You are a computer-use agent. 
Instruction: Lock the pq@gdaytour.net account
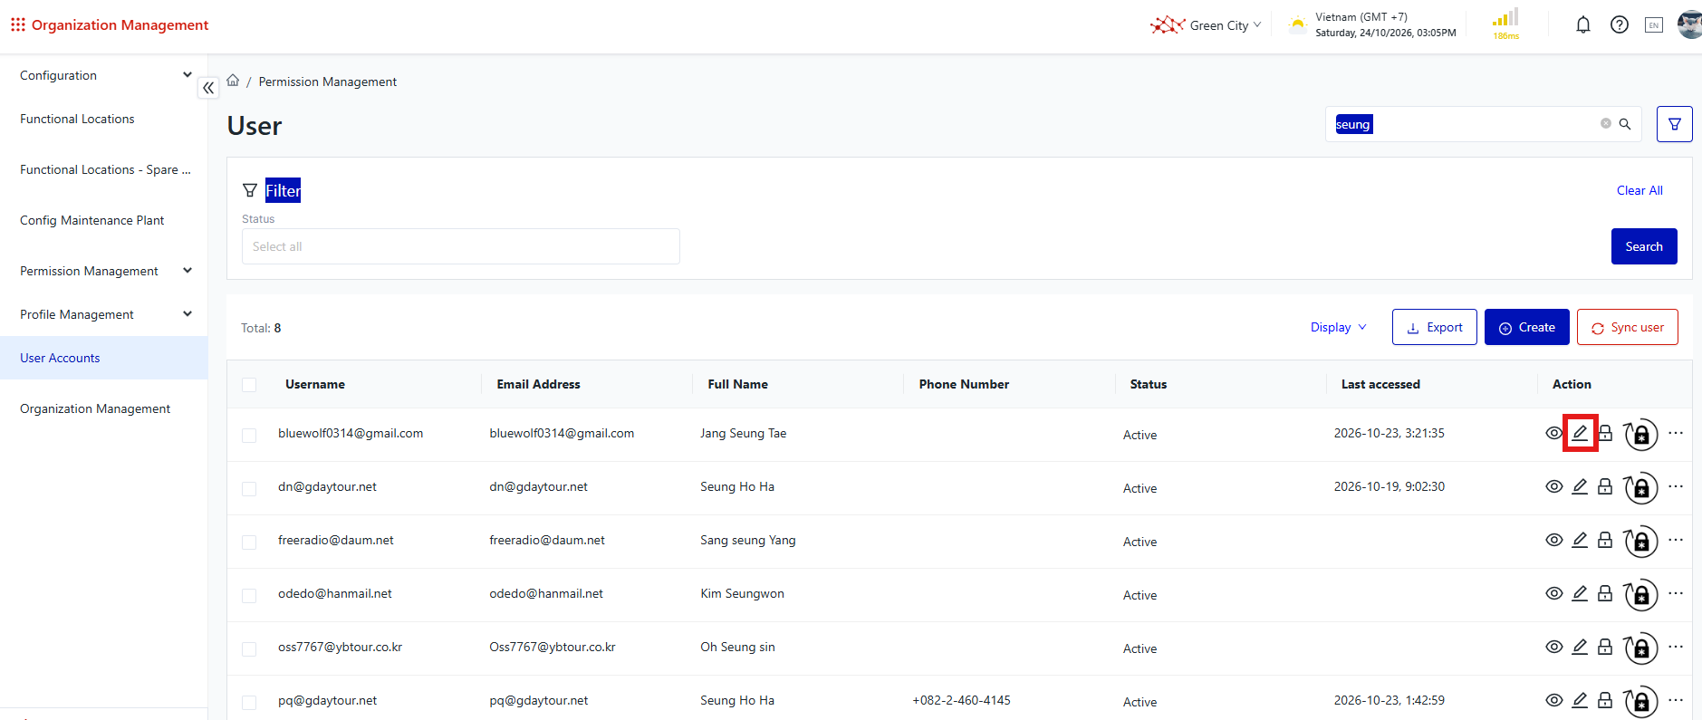click(x=1605, y=700)
